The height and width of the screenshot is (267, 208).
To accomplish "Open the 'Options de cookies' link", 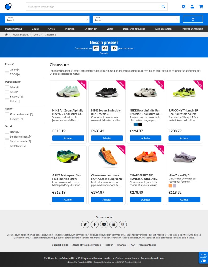I will pyautogui.click(x=126, y=258).
